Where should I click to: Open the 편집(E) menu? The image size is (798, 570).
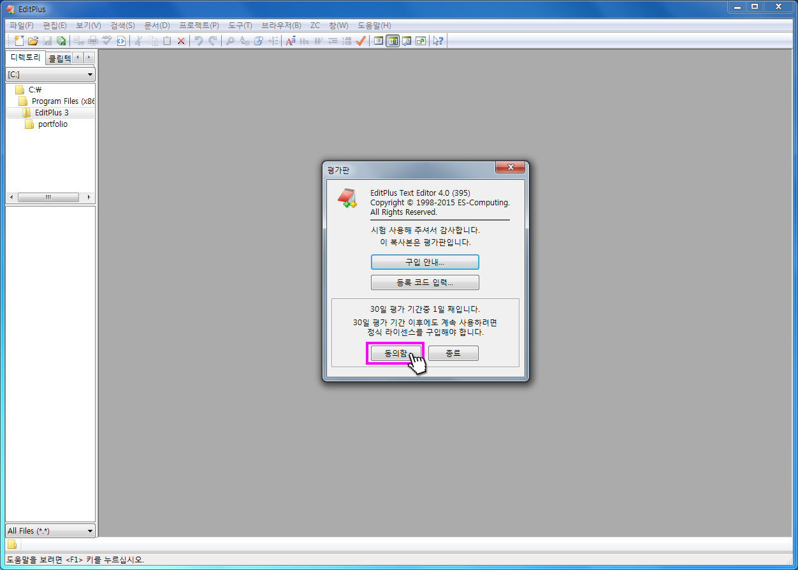click(55, 26)
